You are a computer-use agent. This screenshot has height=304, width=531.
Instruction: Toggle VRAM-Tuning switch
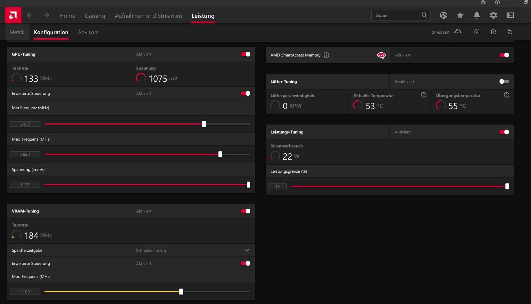pos(246,211)
